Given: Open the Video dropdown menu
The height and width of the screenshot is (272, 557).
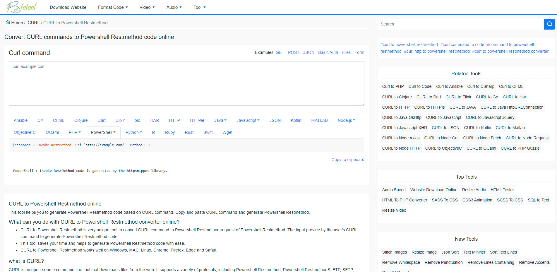Looking at the screenshot, I should coord(147,7).
